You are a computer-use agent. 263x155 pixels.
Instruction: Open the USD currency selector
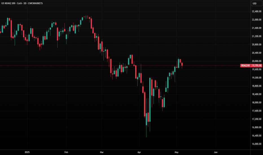click(x=256, y=3)
